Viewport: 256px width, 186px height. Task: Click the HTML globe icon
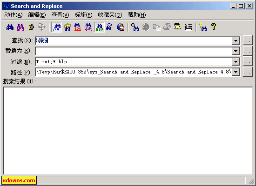(121, 27)
